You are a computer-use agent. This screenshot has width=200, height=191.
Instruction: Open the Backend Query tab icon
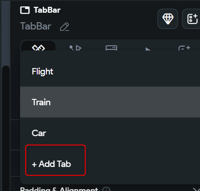(111, 48)
